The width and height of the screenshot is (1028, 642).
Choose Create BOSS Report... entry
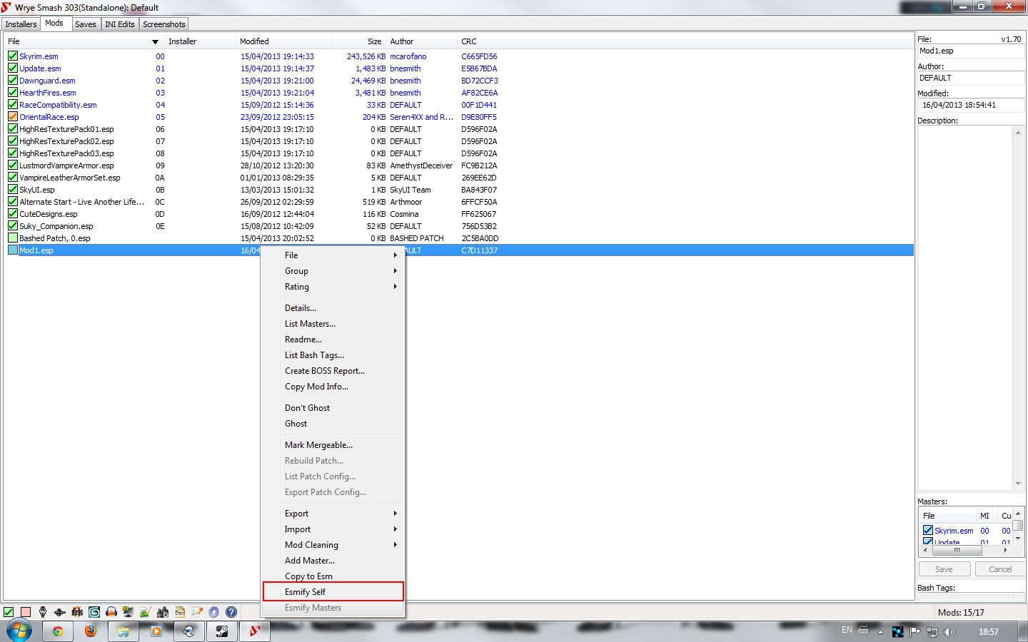pos(333,371)
